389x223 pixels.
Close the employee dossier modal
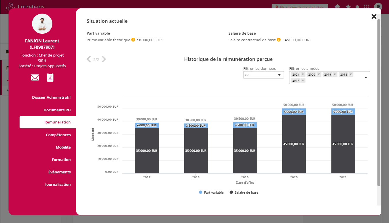374,16
